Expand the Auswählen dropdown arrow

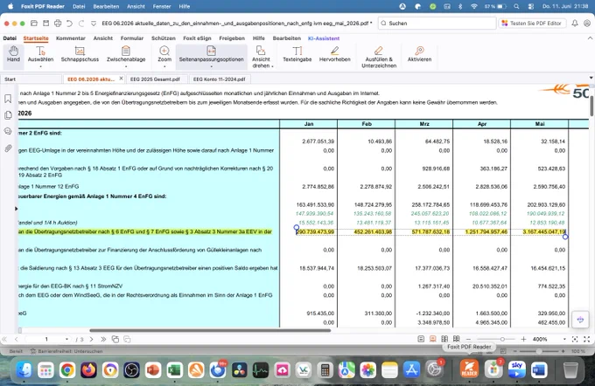click(40, 66)
